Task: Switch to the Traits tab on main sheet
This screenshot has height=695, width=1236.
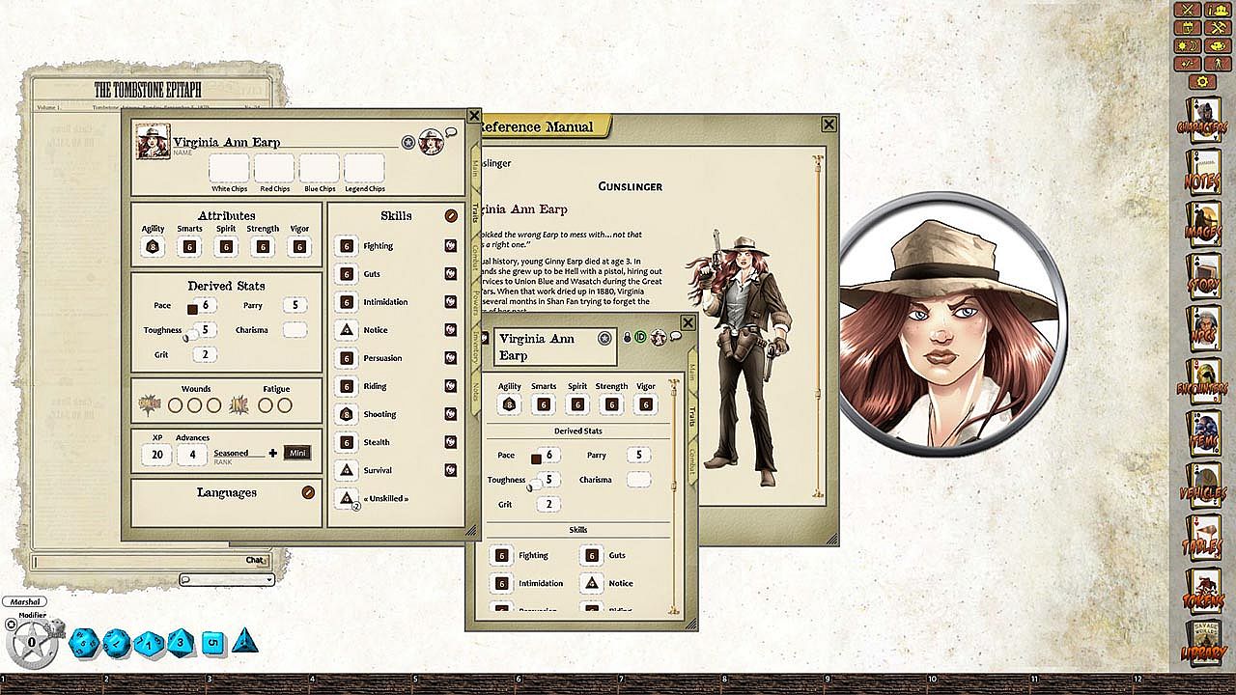Action: pyautogui.click(x=475, y=213)
